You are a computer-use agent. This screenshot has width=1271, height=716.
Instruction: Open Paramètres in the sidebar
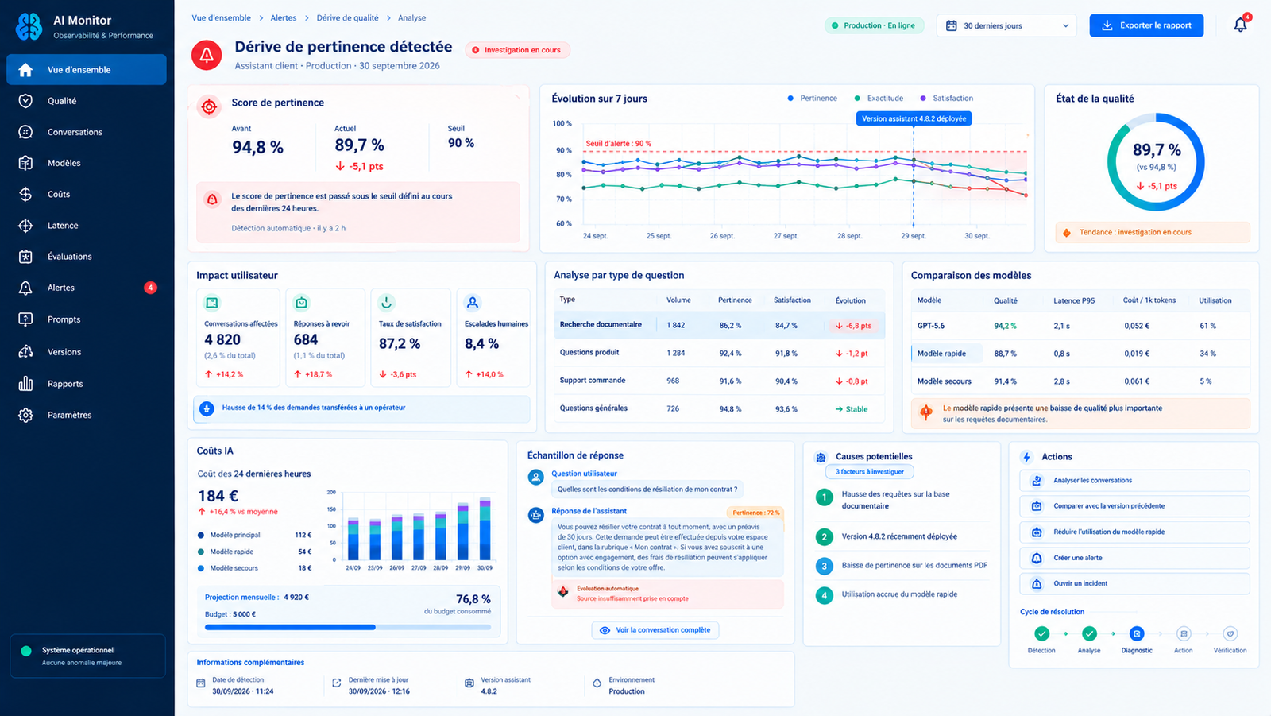[87, 415]
